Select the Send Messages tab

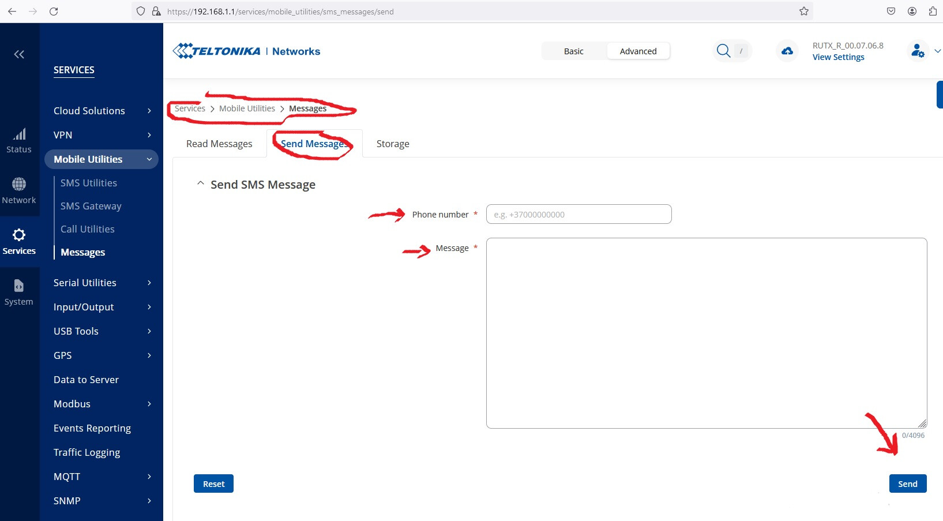(314, 144)
